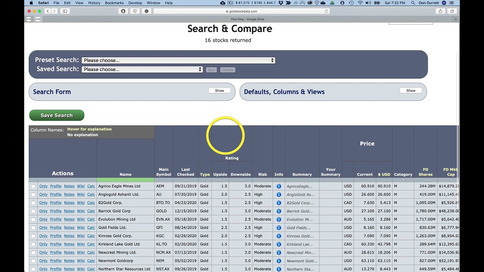The width and height of the screenshot is (484, 272).
Task: Click the 12/15/2019 last checked date
Action: point(186,211)
